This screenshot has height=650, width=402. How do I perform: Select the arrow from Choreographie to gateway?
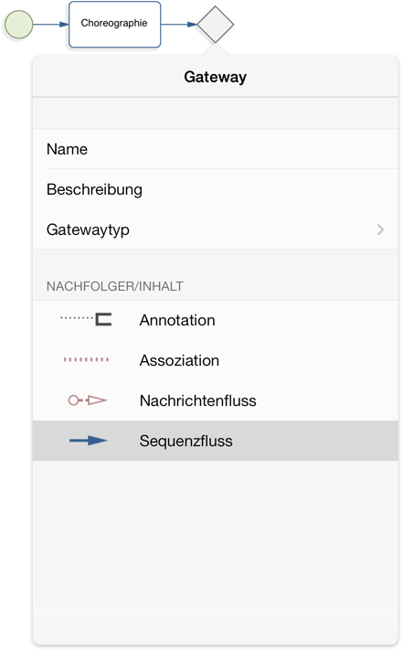[x=179, y=25]
